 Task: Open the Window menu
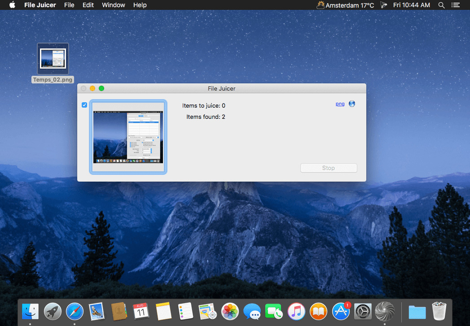[113, 5]
